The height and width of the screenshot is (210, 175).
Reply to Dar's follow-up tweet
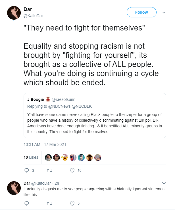tap(27, 203)
